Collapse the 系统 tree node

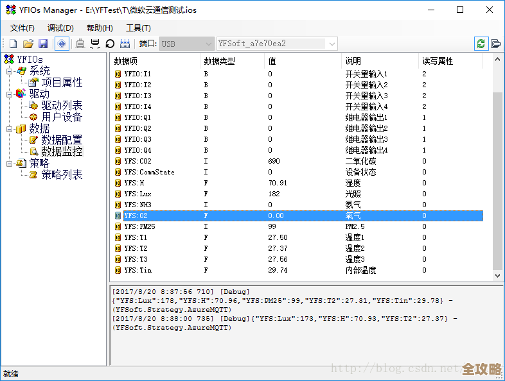click(x=10, y=71)
